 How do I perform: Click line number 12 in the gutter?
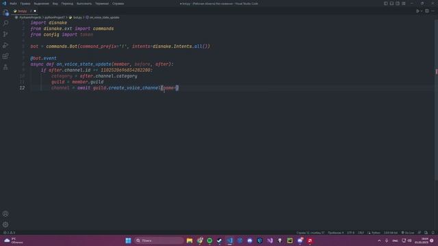tap(22, 88)
